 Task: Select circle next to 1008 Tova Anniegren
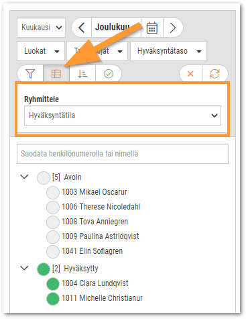(x=53, y=222)
